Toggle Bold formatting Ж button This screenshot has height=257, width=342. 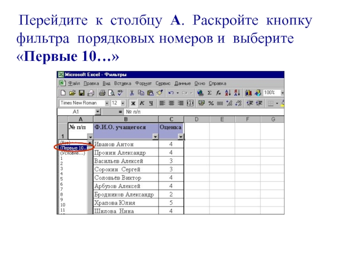click(x=133, y=103)
